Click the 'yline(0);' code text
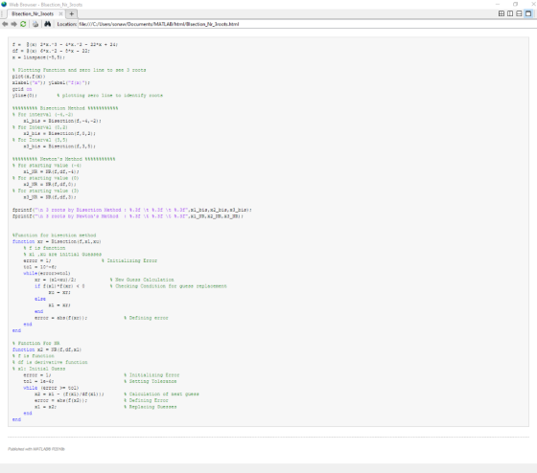Image resolution: width=537 pixels, height=473 pixels. (x=25, y=96)
